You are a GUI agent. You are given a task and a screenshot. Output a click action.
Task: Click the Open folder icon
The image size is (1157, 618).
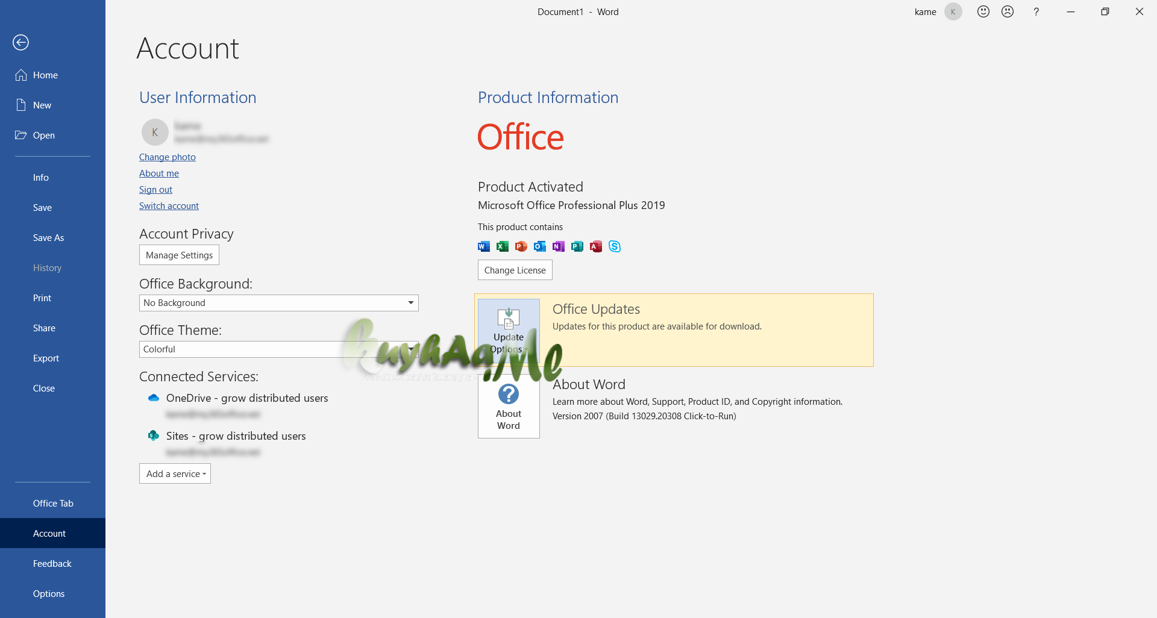[21, 135]
